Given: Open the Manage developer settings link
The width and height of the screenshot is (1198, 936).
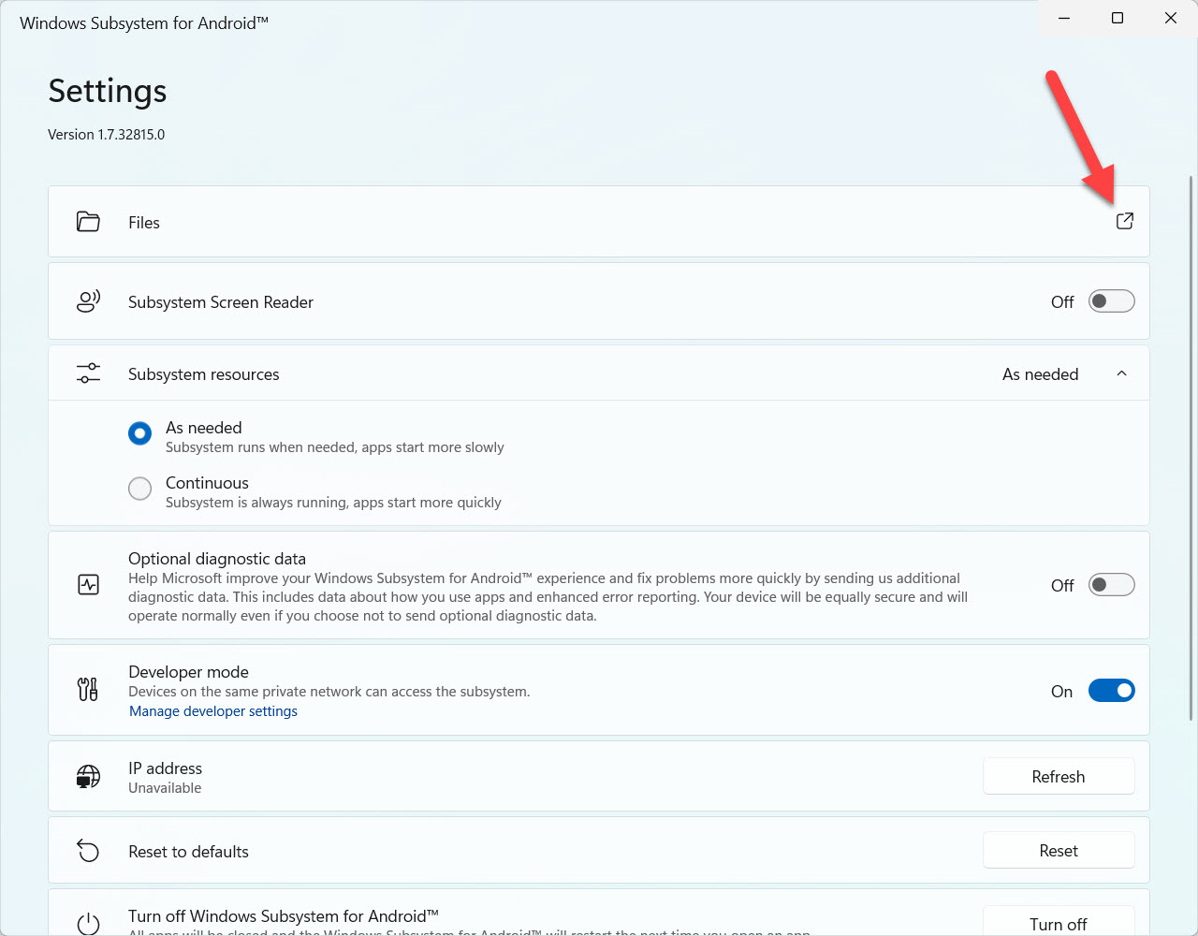Looking at the screenshot, I should [x=213, y=711].
